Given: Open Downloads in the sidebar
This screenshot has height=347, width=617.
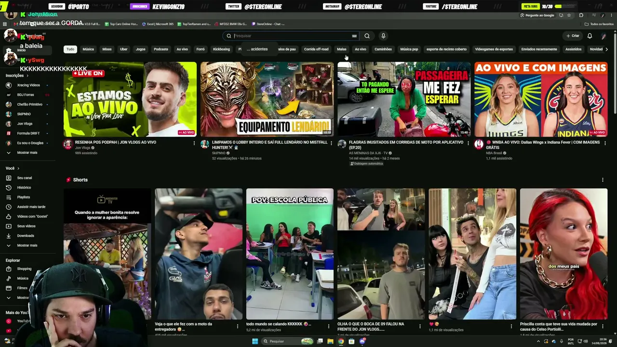Looking at the screenshot, I should (x=26, y=236).
